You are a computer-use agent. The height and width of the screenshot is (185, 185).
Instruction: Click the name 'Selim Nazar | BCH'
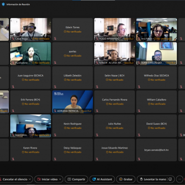pyautogui.click(x=114, y=75)
